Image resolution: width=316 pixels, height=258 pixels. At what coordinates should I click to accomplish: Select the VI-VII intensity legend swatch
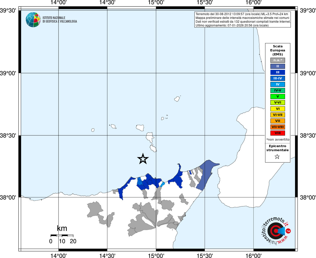278,115
